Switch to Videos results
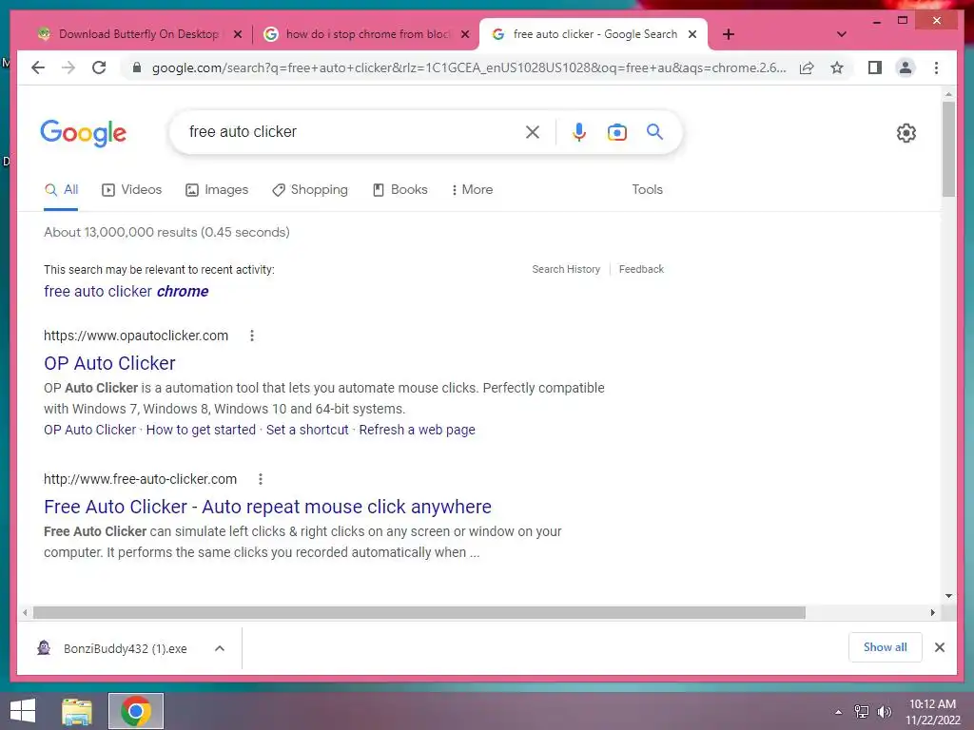This screenshot has height=730, width=974. click(x=131, y=189)
